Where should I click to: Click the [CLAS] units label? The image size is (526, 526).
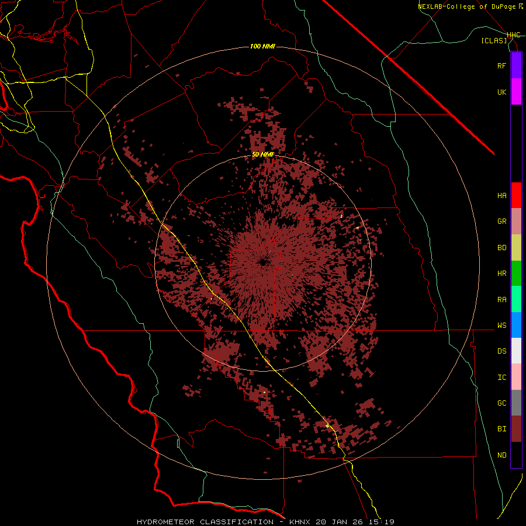point(494,40)
